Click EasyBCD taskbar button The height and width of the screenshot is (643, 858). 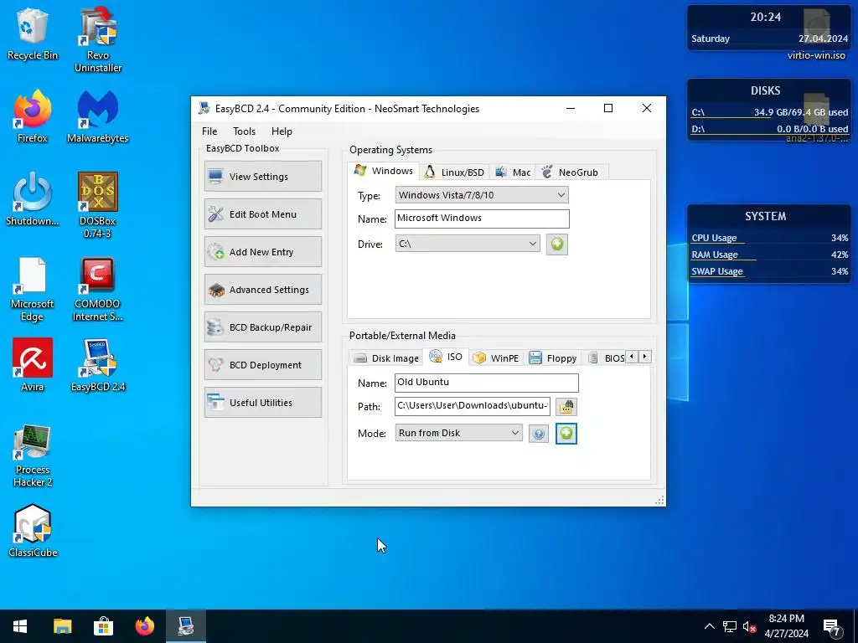click(x=185, y=626)
